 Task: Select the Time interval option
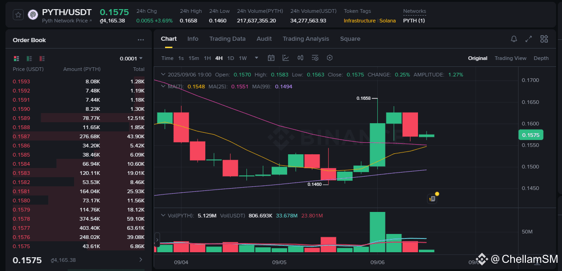[167, 58]
